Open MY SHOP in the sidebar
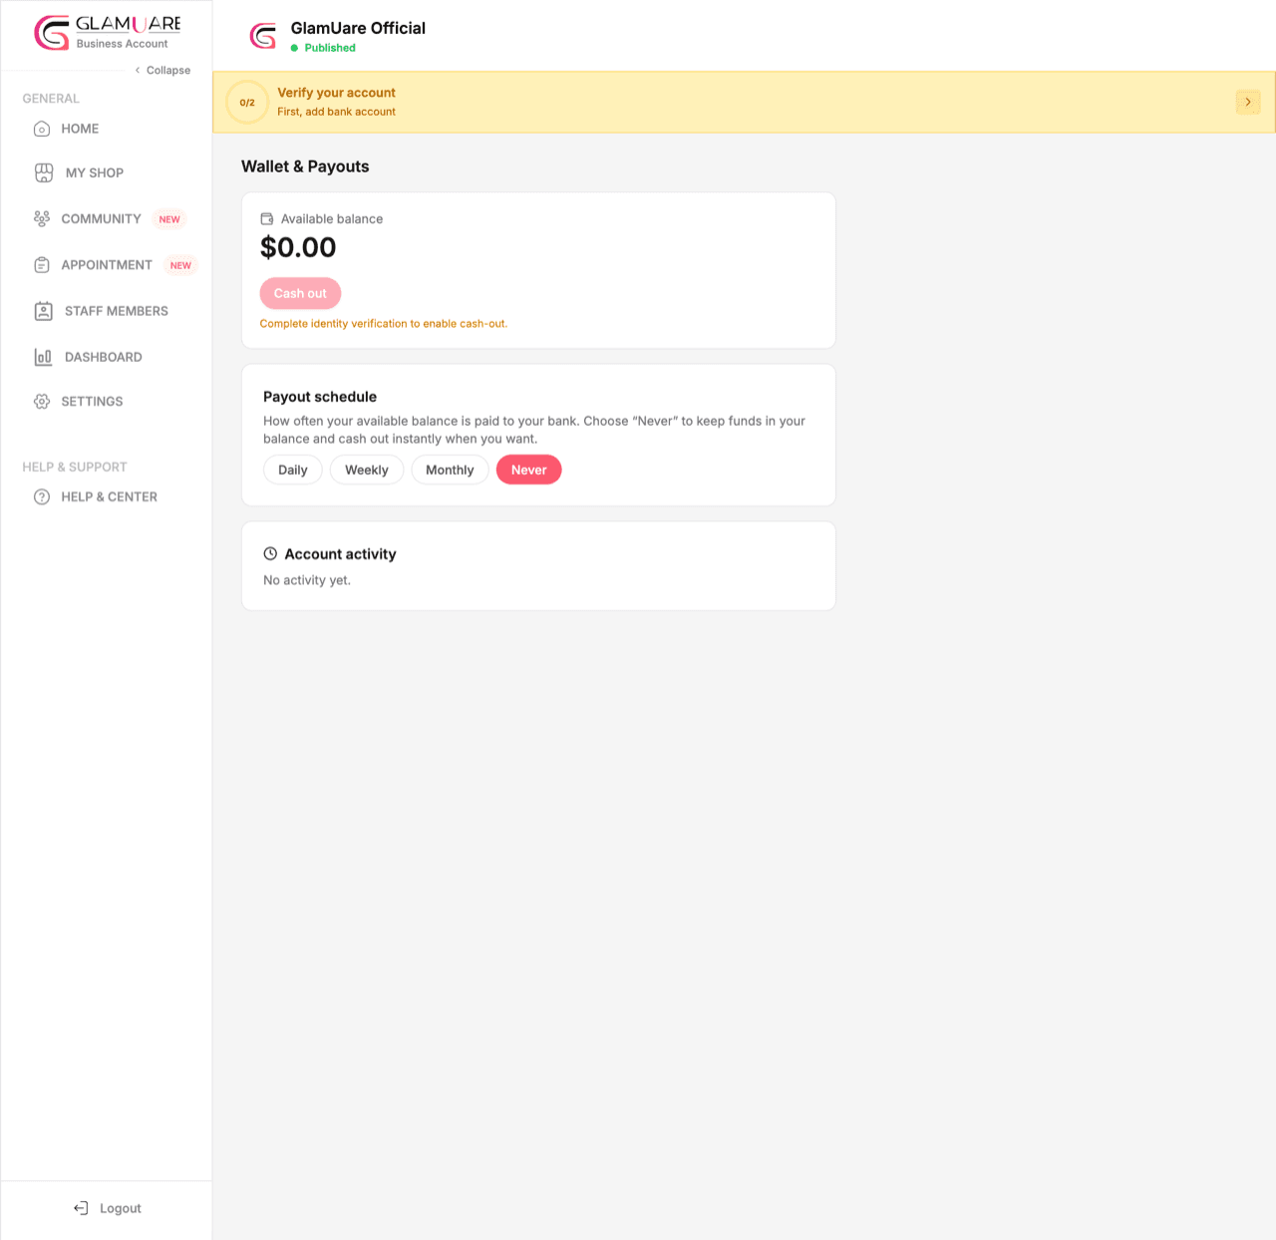Image resolution: width=1276 pixels, height=1240 pixels. pyautogui.click(x=95, y=172)
